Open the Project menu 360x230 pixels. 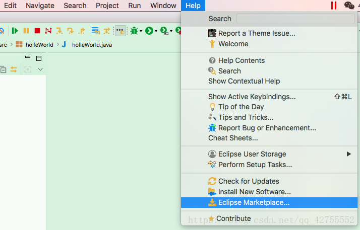[x=107, y=6]
